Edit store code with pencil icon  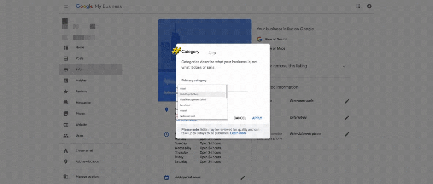tap(347, 101)
